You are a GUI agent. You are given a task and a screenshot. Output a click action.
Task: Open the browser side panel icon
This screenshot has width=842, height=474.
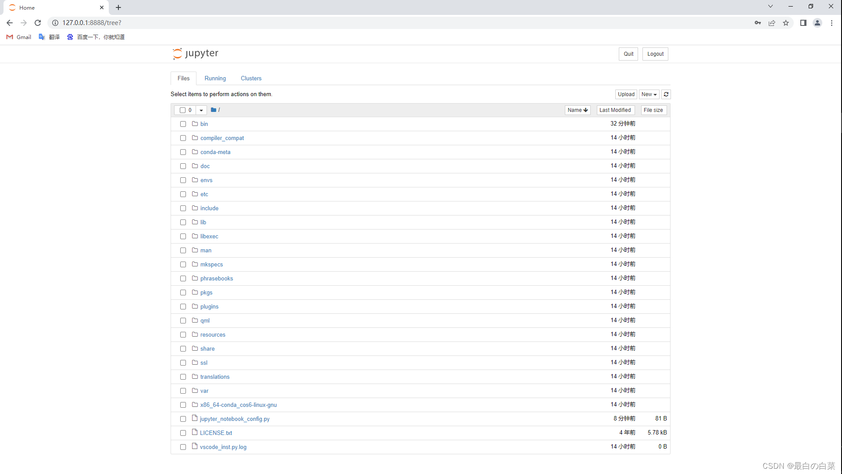803,23
